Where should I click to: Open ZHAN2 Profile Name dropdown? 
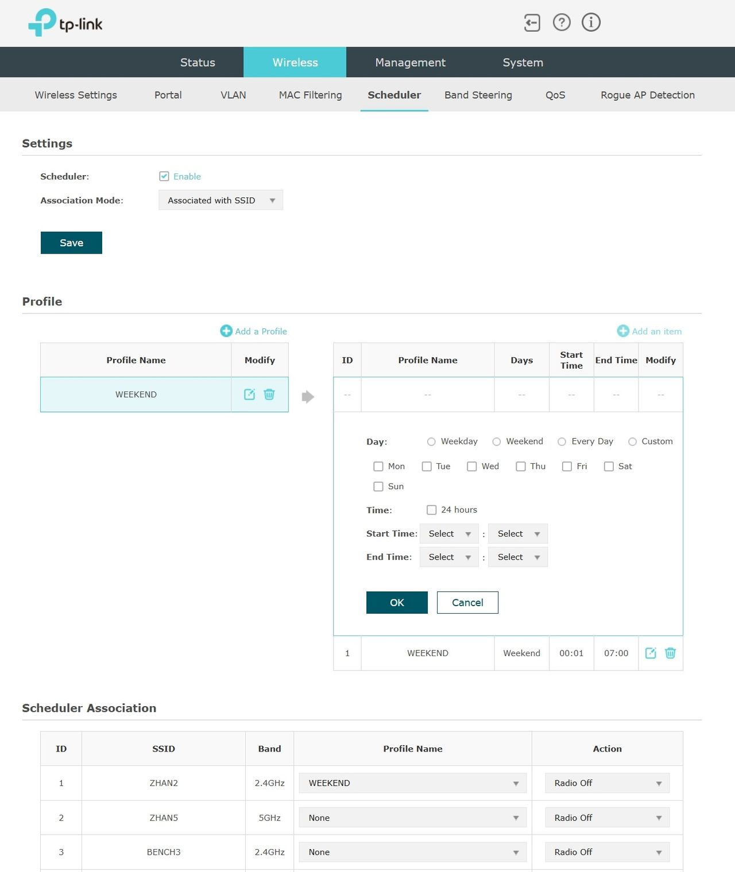coord(413,783)
